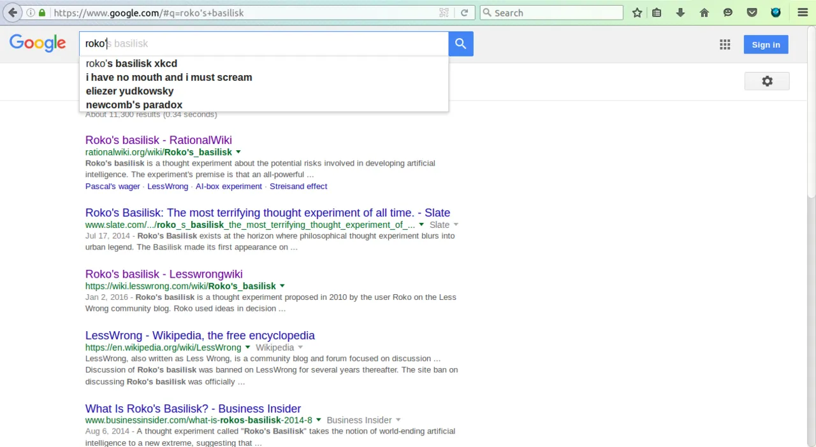Expand RationalWiki result URL dropdown arrow
This screenshot has width=816, height=447.
pyautogui.click(x=238, y=152)
